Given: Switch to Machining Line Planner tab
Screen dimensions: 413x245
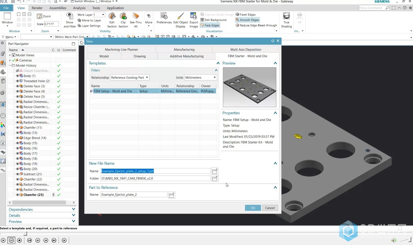Looking at the screenshot, I should pyautogui.click(x=121, y=49).
